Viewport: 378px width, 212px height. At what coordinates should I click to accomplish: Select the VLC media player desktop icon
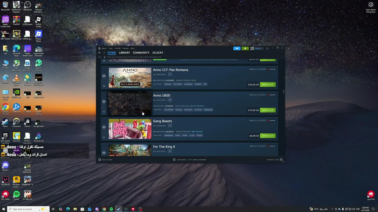click(x=17, y=80)
